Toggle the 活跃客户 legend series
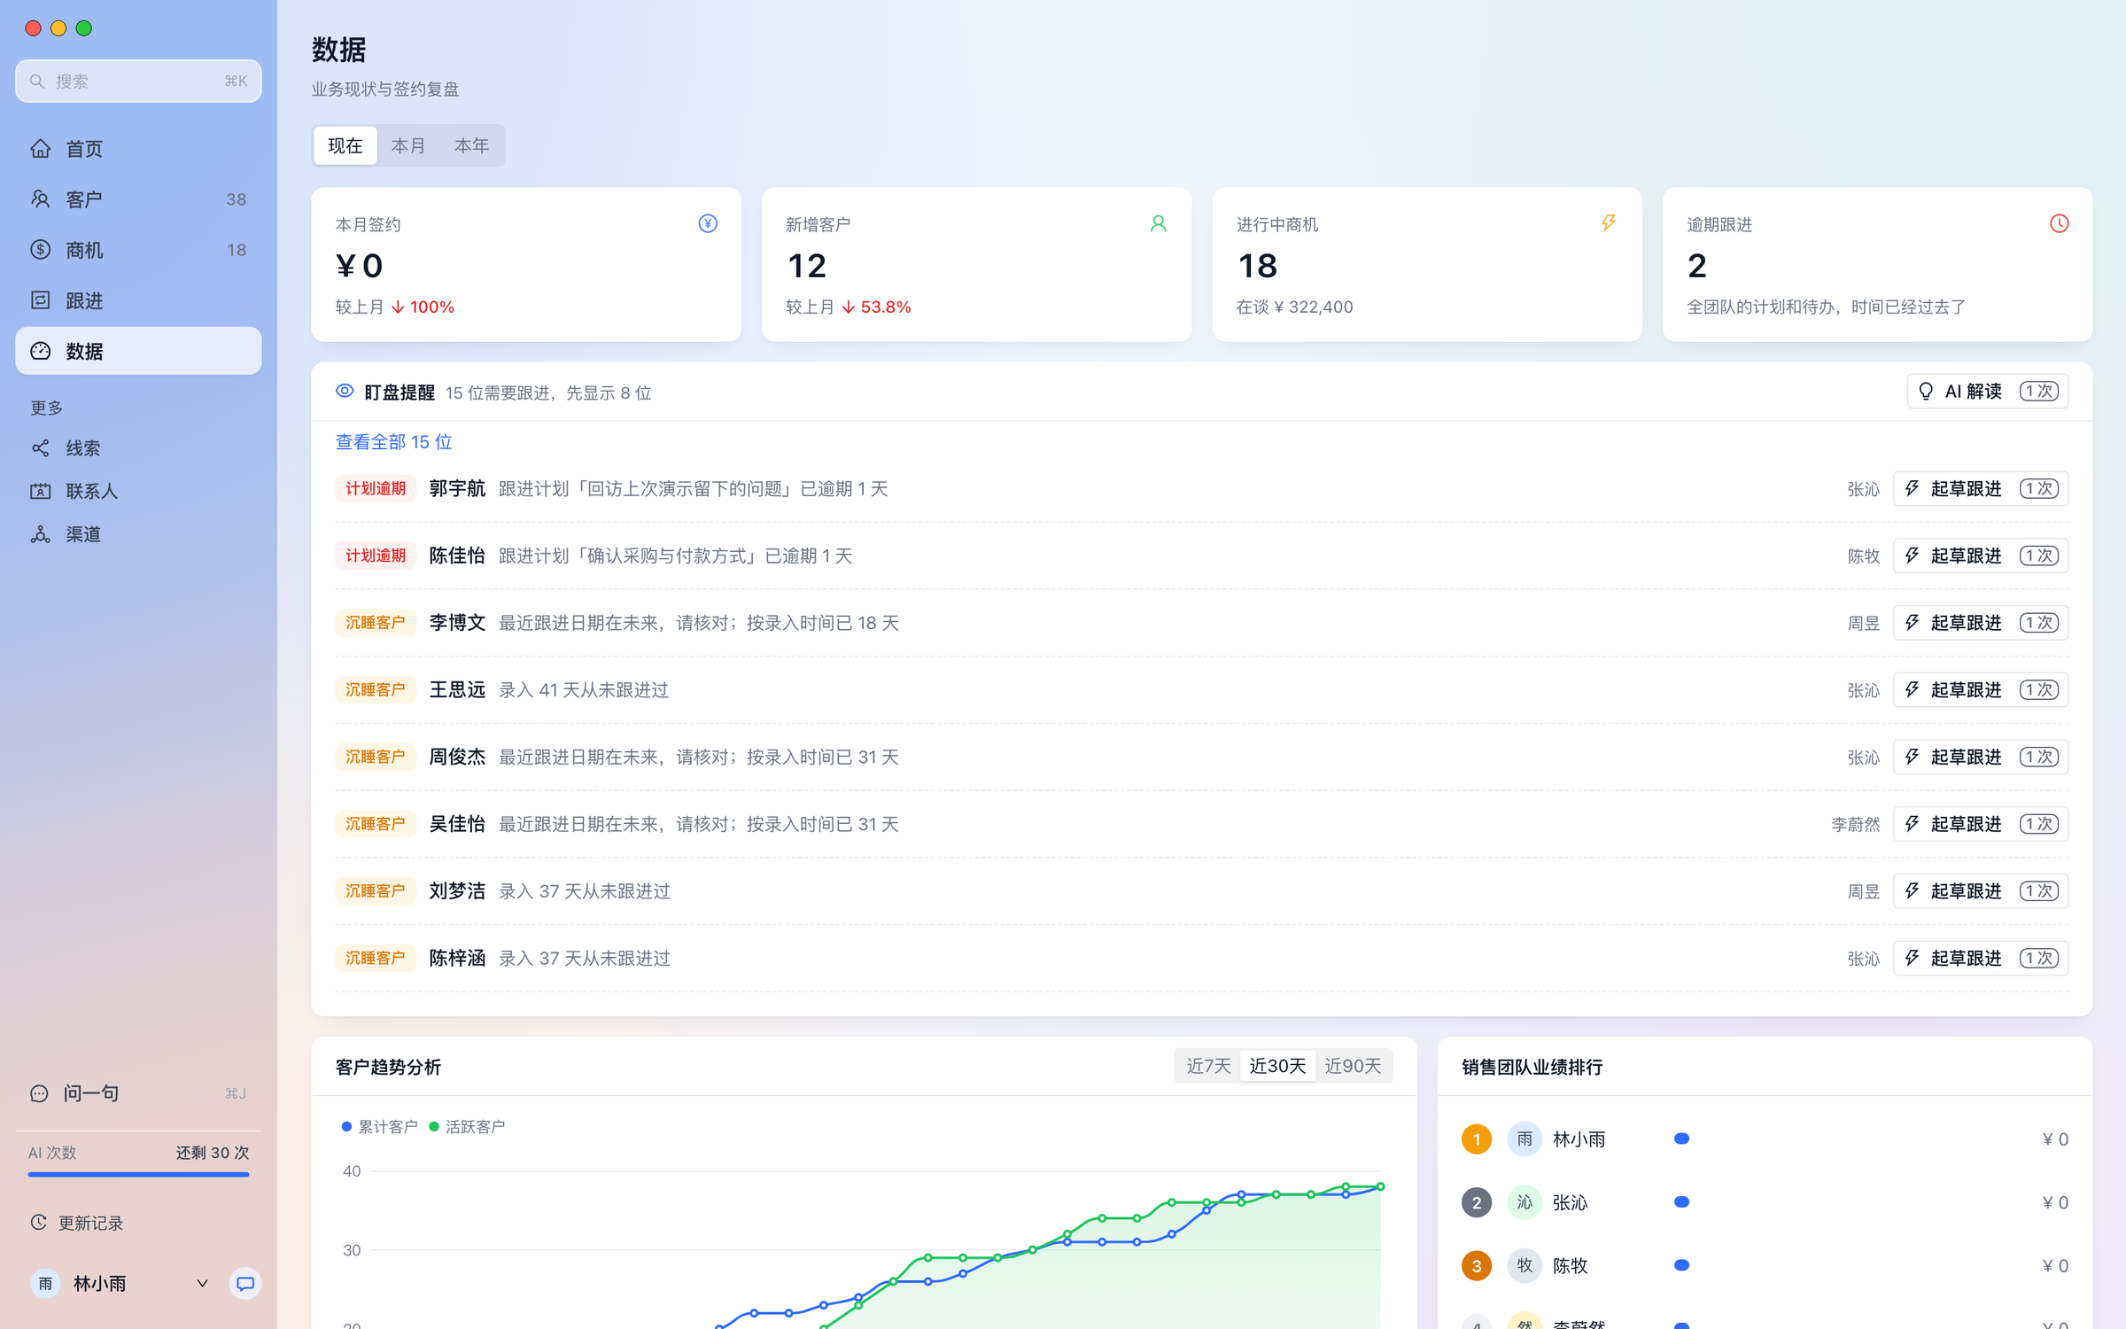This screenshot has width=2126, height=1329. (x=467, y=1127)
